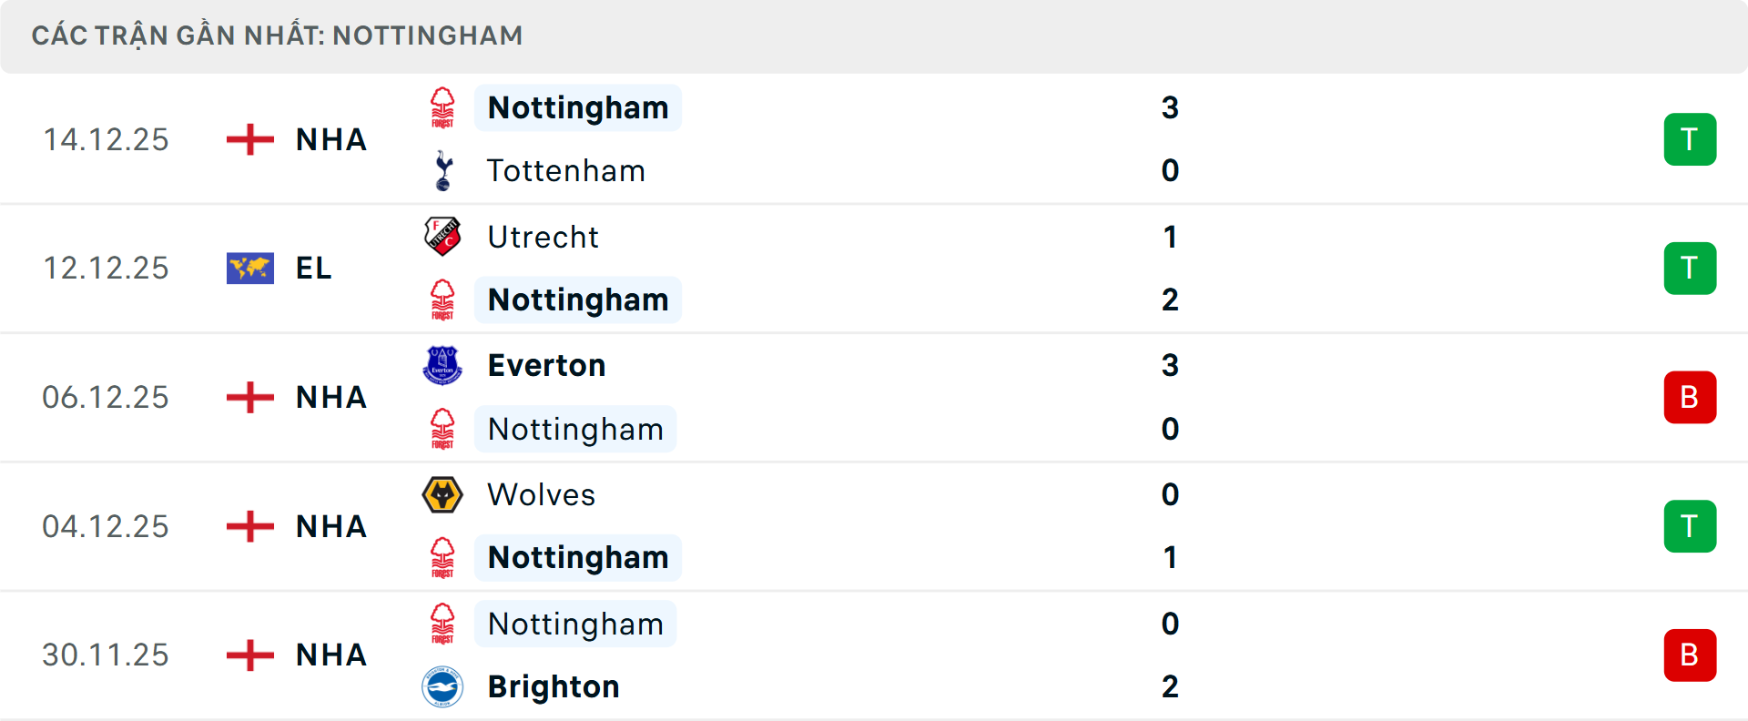Click red B badge for Brighton match

pyautogui.click(x=1690, y=655)
